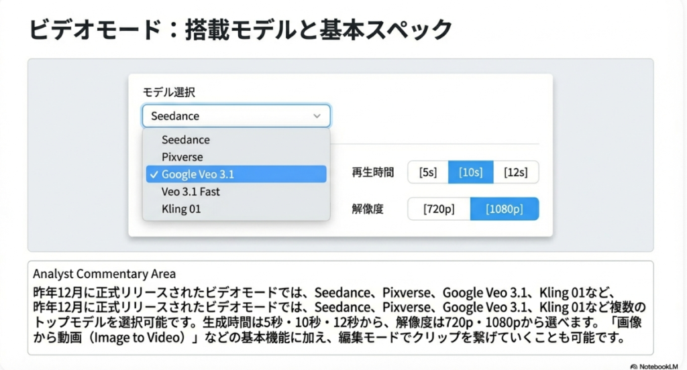This screenshot has height=370, width=687.
Task: Select Pixverse in the model list
Action: pyautogui.click(x=182, y=157)
